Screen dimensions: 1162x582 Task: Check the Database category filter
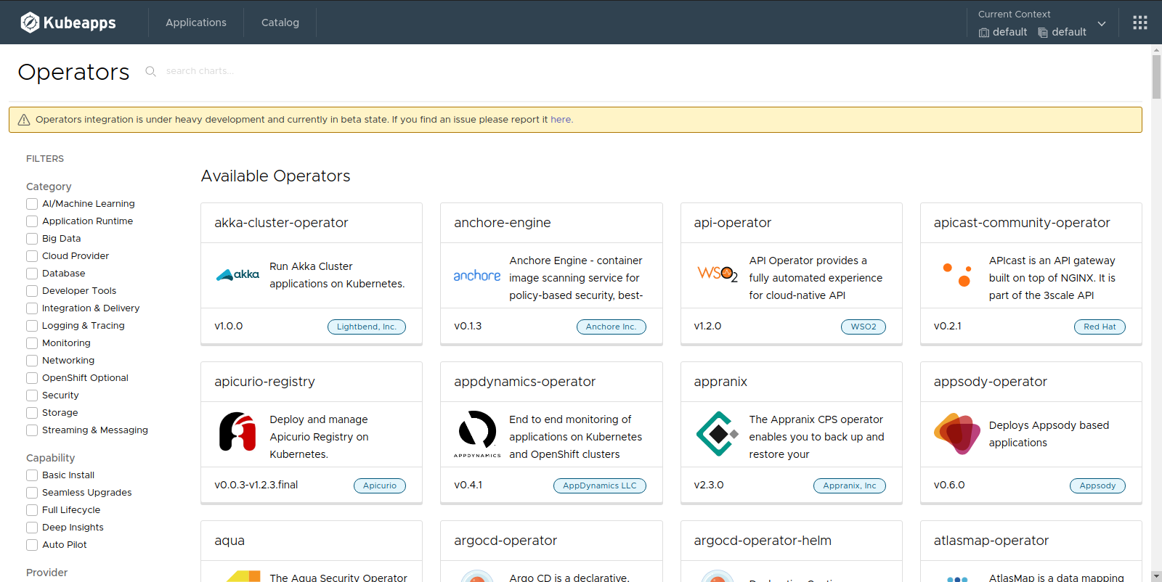pyautogui.click(x=32, y=274)
